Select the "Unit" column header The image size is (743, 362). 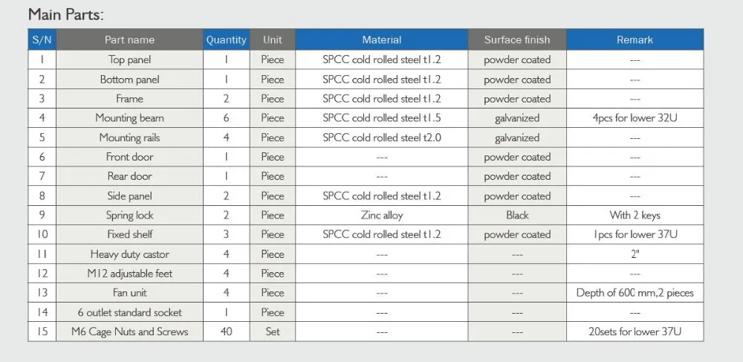tap(272, 40)
